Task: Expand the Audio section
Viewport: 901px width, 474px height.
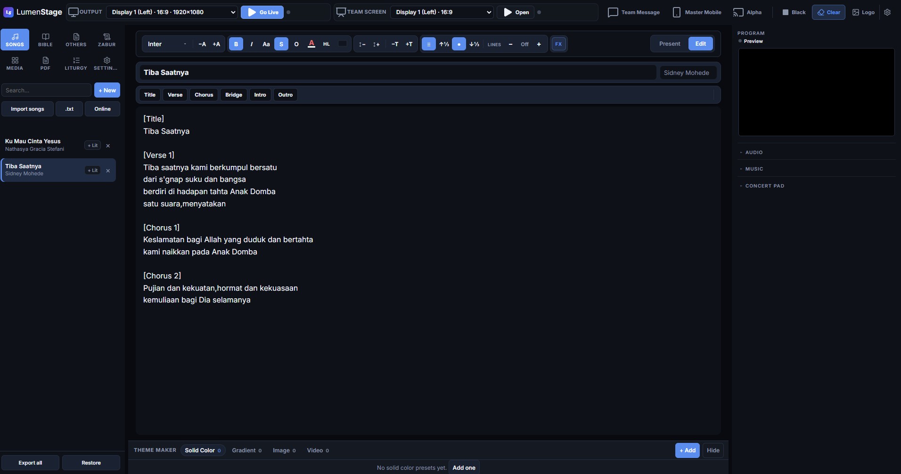Action: (816, 152)
